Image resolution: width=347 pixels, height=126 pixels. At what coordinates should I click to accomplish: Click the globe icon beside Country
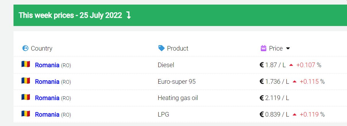tap(25, 48)
